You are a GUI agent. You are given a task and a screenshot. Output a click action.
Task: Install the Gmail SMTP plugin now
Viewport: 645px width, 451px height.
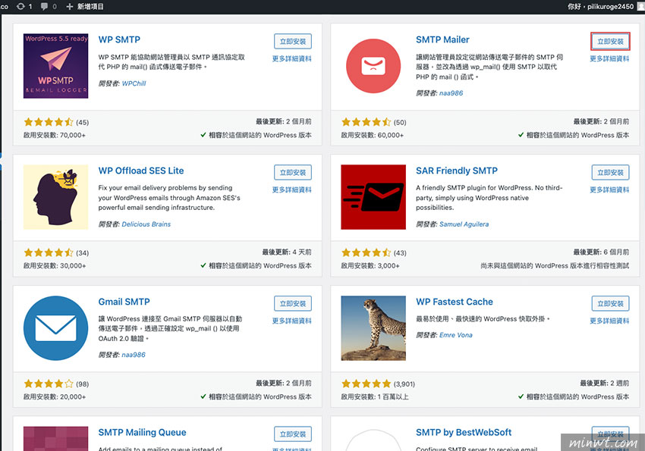click(293, 303)
